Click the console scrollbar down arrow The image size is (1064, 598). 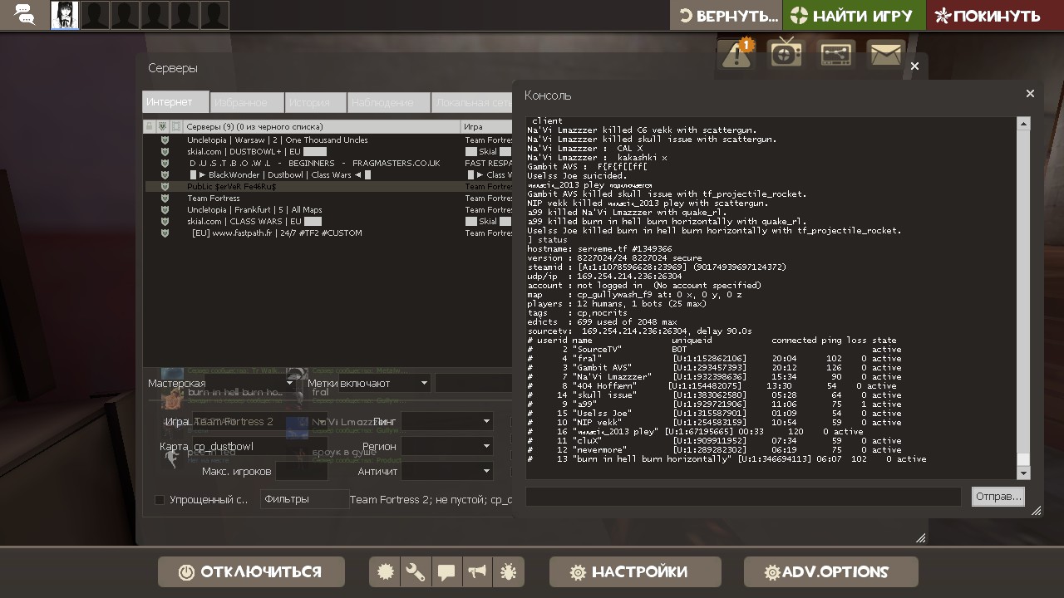[x=1023, y=473]
